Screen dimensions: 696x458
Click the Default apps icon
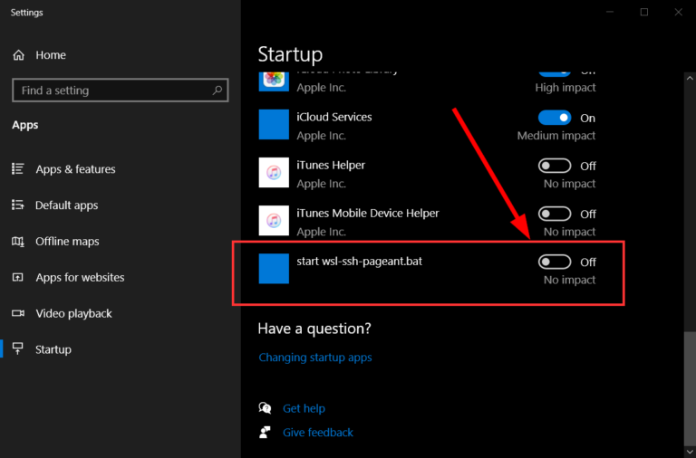[x=18, y=205]
